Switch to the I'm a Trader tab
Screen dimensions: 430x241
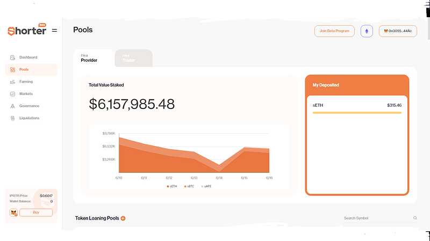133,58
